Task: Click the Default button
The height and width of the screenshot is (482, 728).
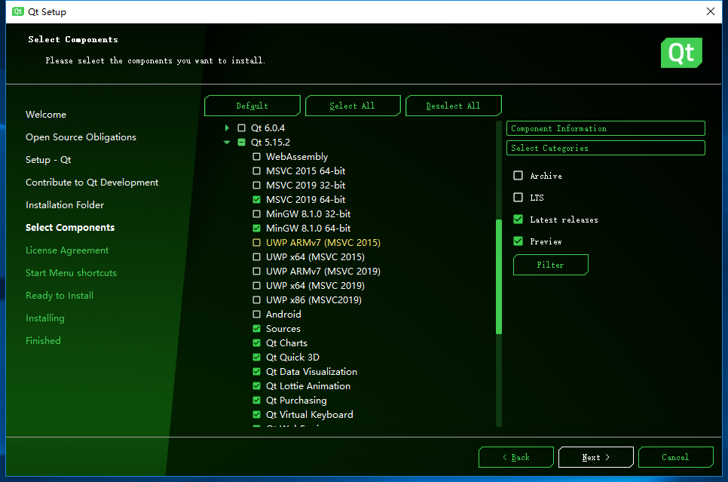Action: click(252, 106)
